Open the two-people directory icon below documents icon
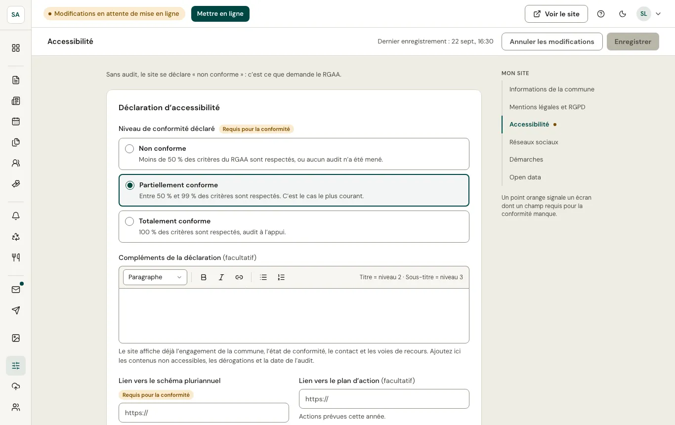Image resolution: width=675 pixels, height=425 pixels. click(x=16, y=163)
